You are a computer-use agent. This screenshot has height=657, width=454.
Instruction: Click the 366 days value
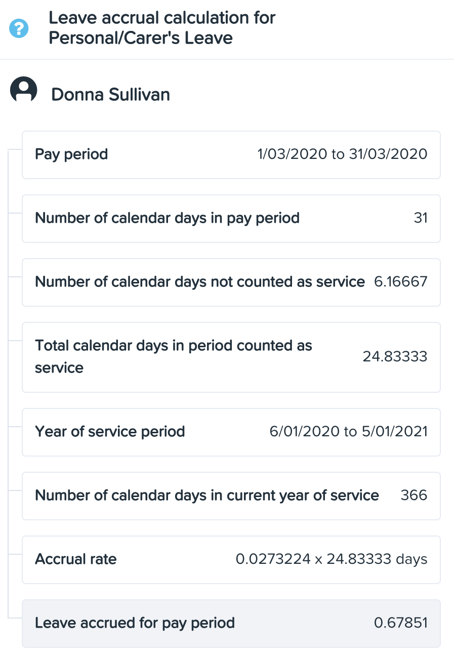tap(414, 495)
